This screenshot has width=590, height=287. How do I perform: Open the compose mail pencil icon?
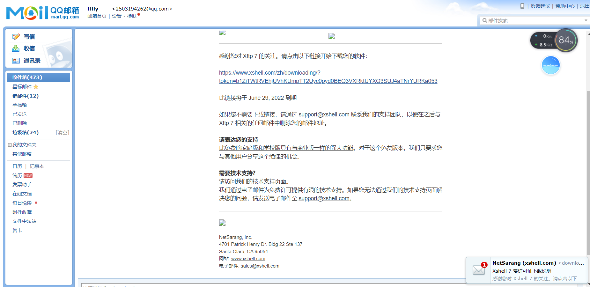pyautogui.click(x=16, y=37)
